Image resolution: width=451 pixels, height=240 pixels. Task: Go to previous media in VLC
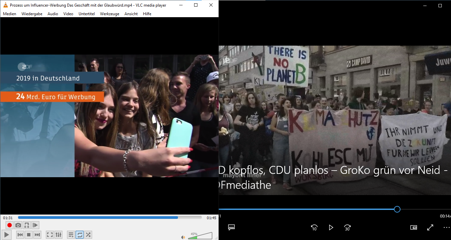tap(20, 235)
